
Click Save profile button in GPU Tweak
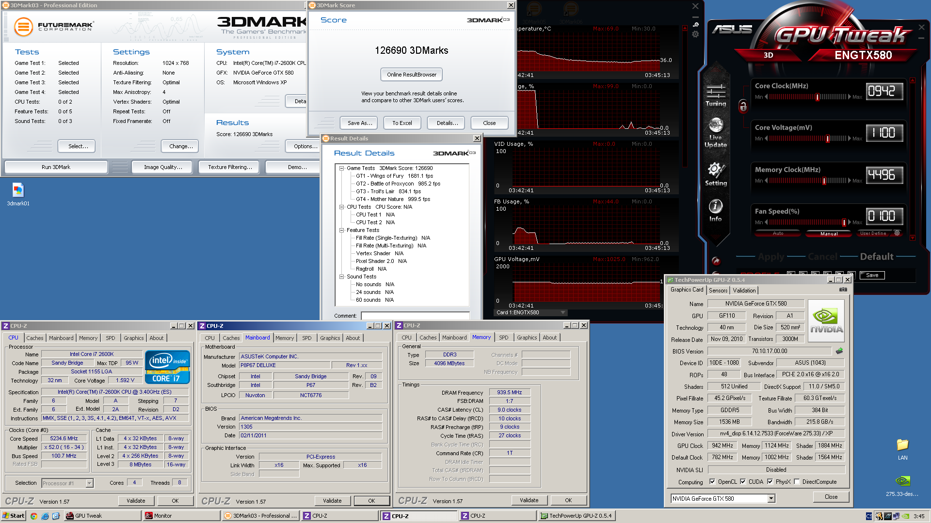tap(872, 275)
